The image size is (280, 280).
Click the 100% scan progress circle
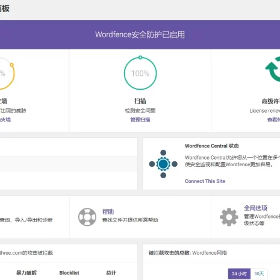tap(140, 73)
